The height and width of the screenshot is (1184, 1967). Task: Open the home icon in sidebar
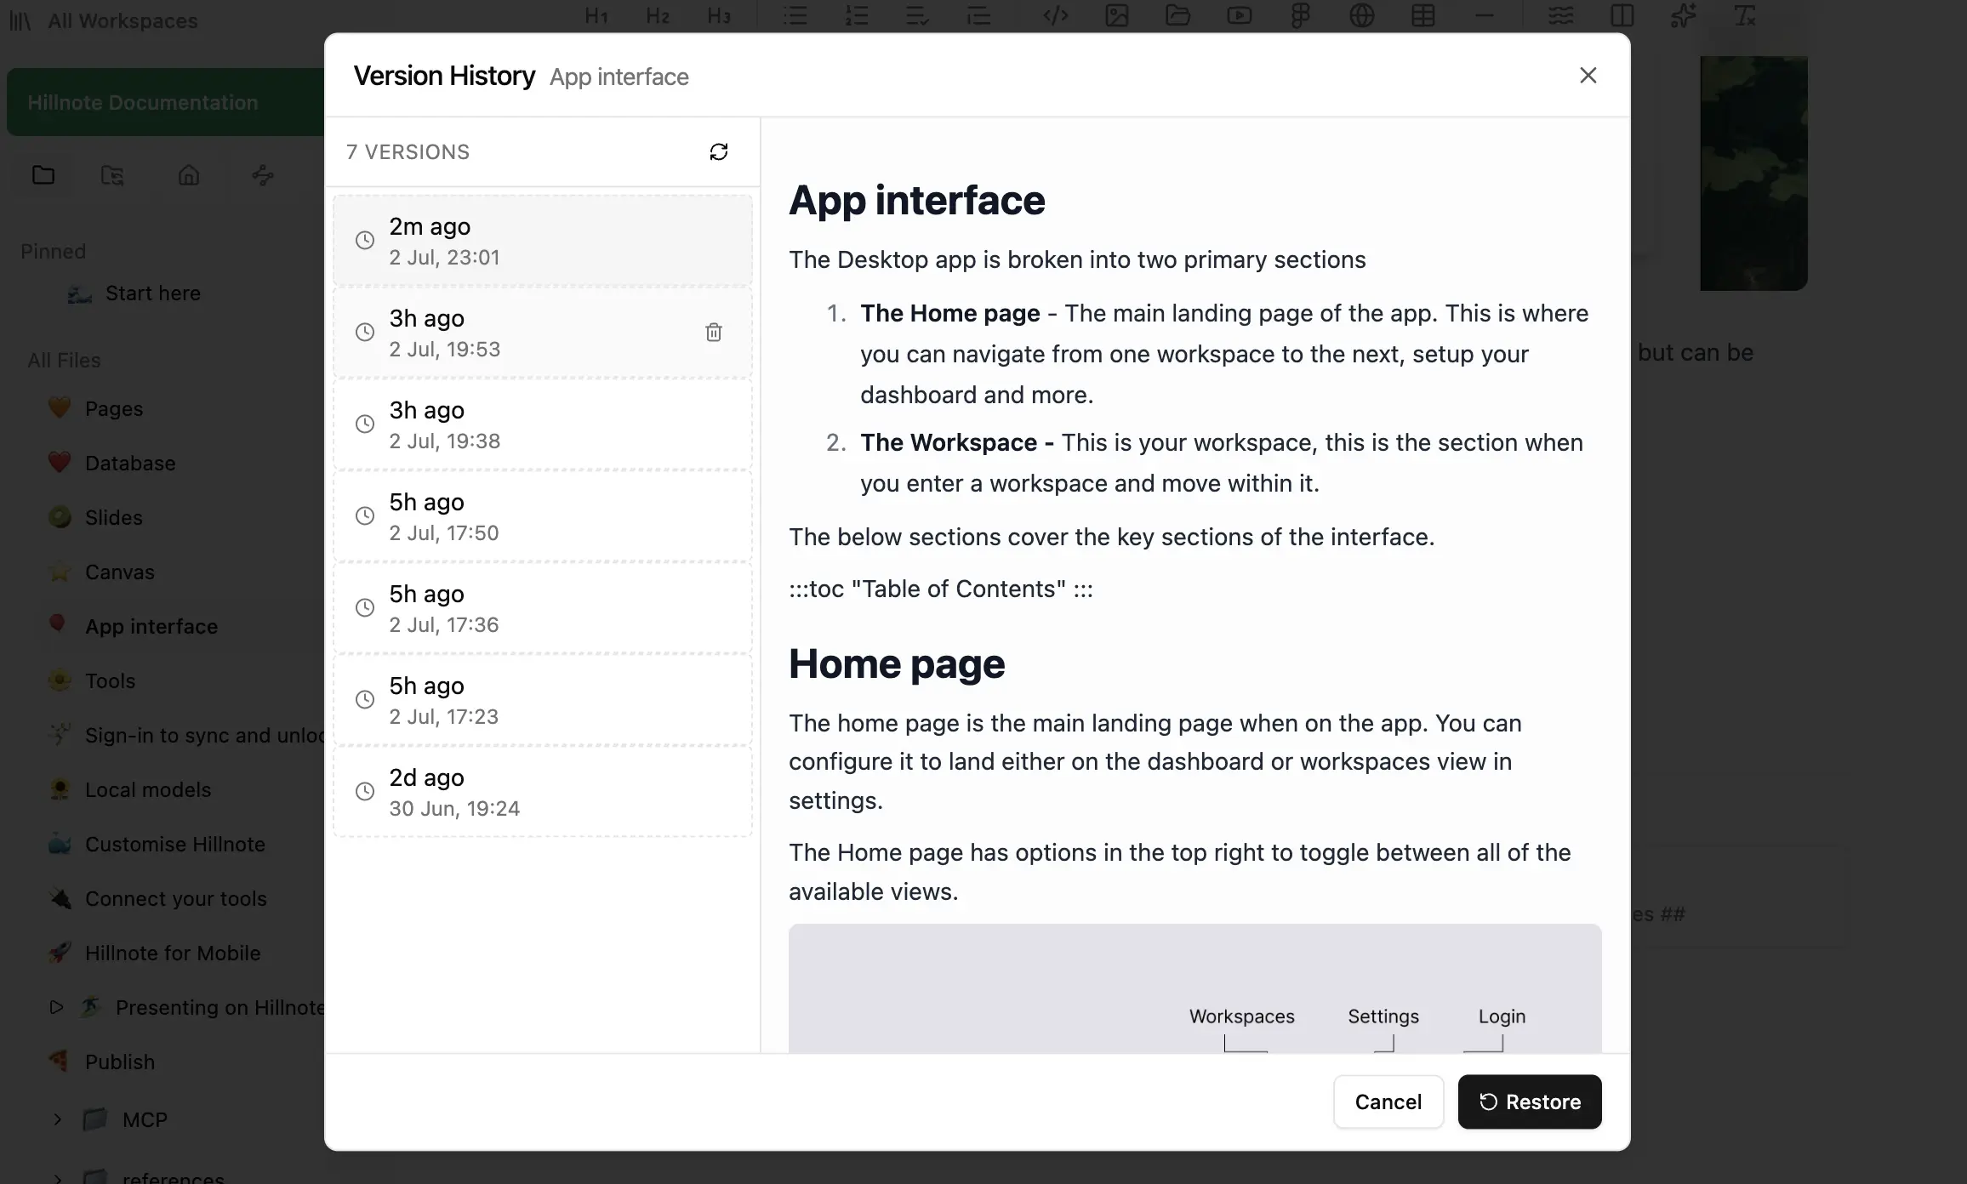point(189,175)
